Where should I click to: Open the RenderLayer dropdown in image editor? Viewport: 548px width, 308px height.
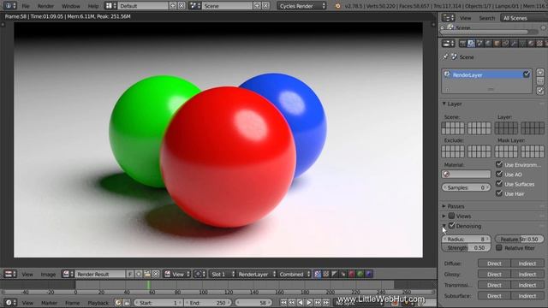(256, 274)
